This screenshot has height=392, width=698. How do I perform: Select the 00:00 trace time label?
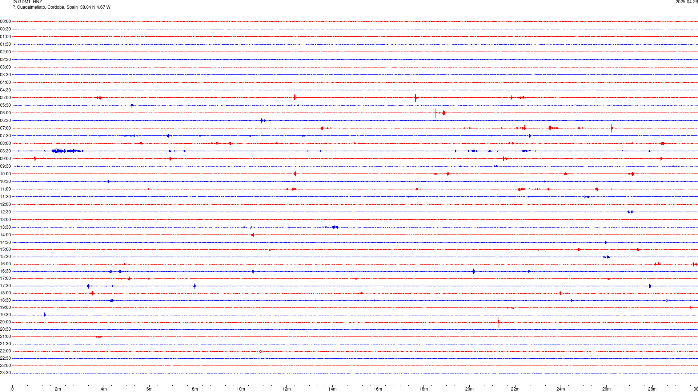[x=5, y=21]
